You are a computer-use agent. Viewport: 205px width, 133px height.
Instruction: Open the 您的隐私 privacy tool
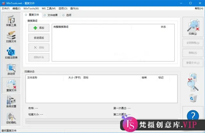click(x=11, y=118)
